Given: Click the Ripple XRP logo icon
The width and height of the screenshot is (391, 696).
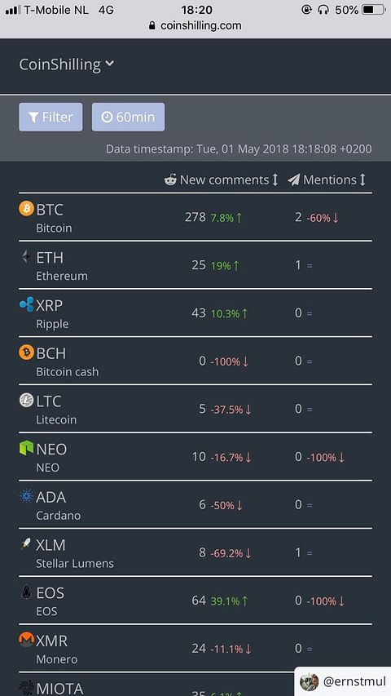Looking at the screenshot, I should (x=27, y=304).
